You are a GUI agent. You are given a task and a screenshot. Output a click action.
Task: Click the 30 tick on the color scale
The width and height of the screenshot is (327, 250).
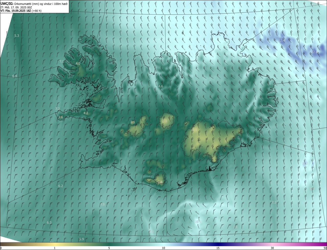[x=272, y=248]
